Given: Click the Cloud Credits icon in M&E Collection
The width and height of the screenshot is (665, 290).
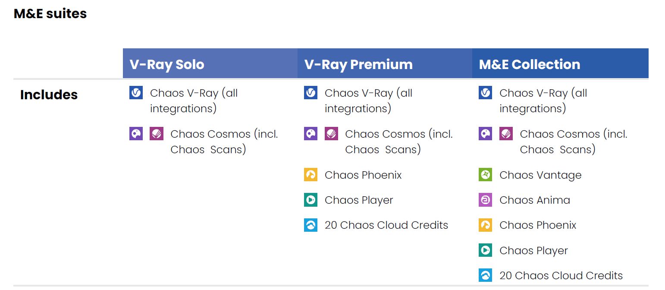Looking at the screenshot, I should [x=485, y=275].
